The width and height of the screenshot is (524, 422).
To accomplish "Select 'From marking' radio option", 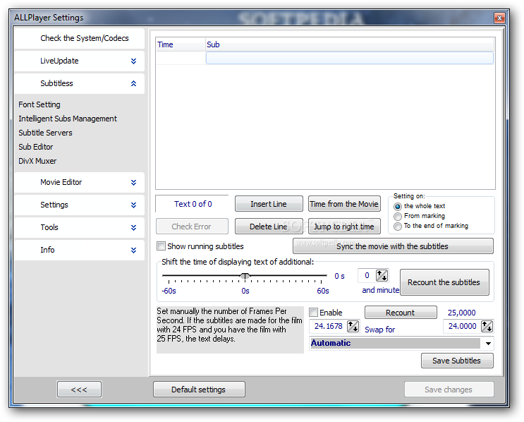I will [397, 217].
